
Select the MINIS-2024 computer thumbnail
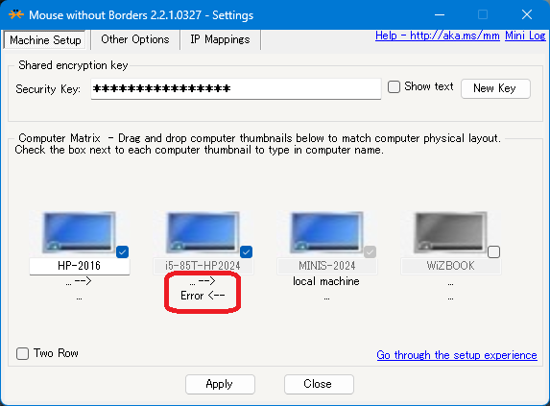pos(326,232)
